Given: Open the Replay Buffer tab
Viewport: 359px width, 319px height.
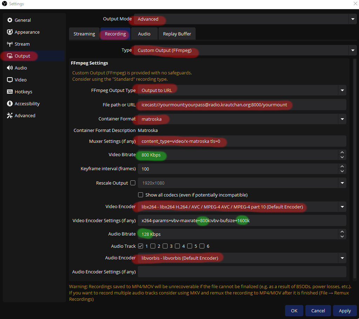Looking at the screenshot, I should (x=177, y=34).
